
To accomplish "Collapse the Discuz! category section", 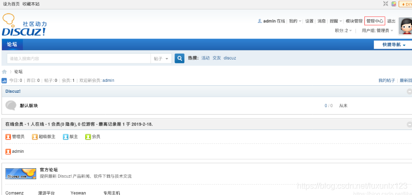I will 410,91.
